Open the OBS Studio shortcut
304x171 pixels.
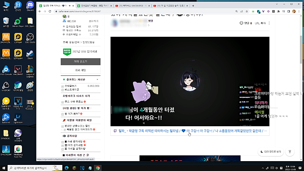coord(30,38)
